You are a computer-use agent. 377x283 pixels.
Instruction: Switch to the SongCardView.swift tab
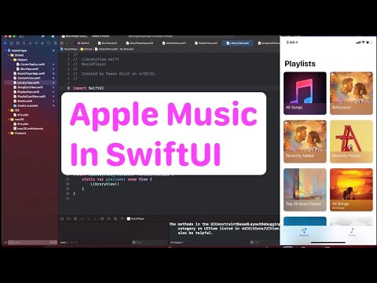[x=269, y=43]
